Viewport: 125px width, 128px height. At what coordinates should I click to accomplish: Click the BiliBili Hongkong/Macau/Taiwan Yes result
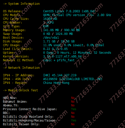[x=74, y=120]
